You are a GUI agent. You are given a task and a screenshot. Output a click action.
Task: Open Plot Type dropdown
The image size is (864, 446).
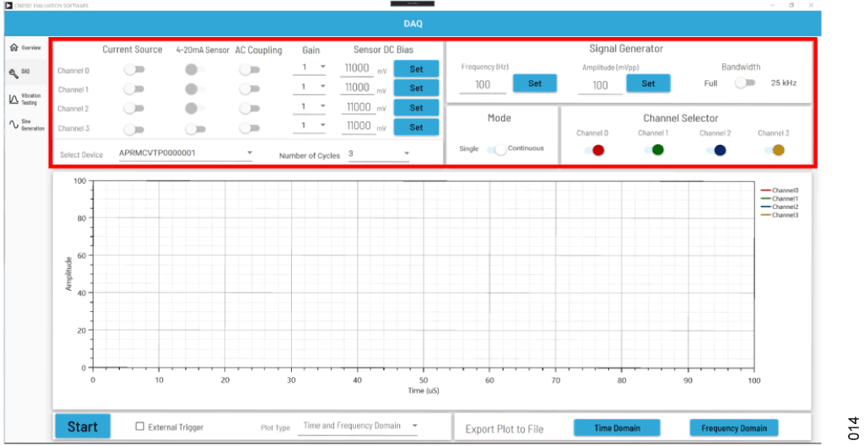(360, 427)
